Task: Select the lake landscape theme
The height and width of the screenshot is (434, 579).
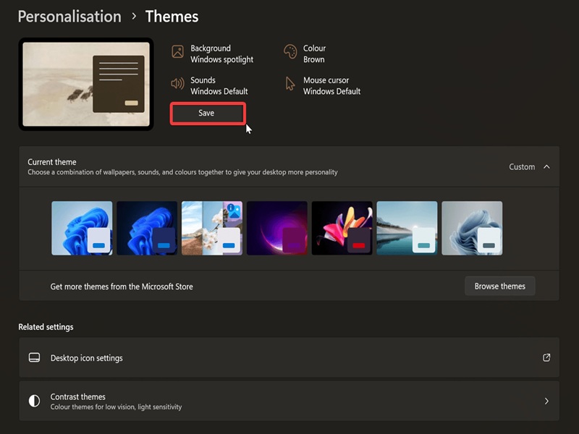Action: point(407,228)
